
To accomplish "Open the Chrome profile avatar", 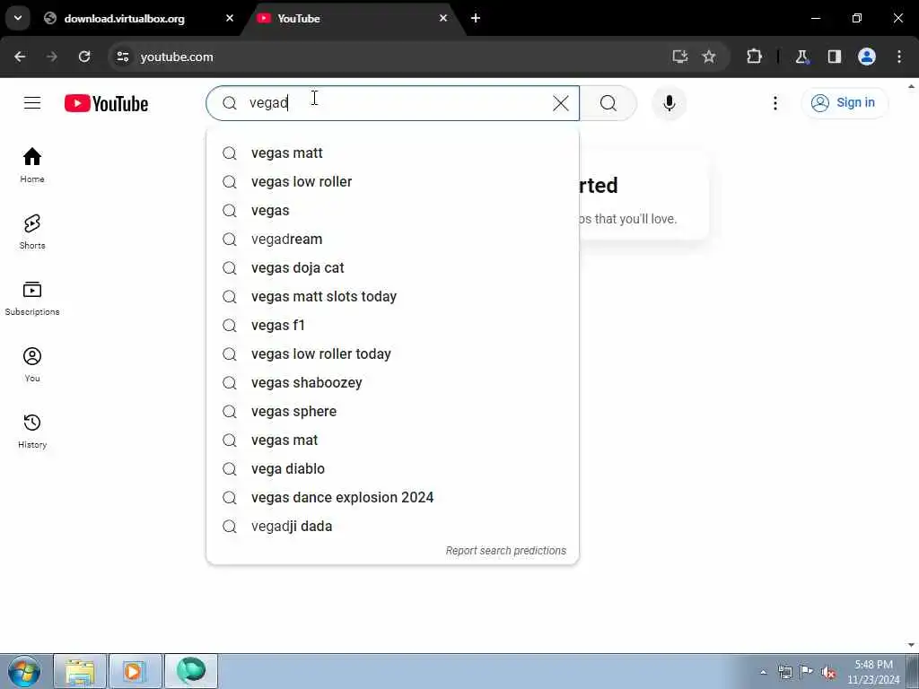I will [866, 57].
